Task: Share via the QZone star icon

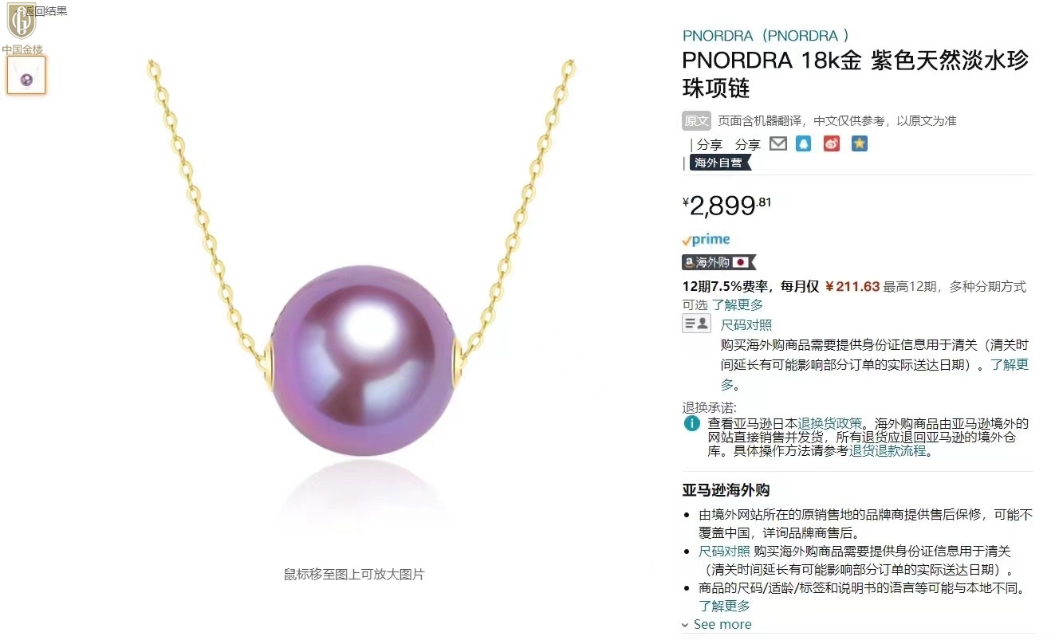Action: (859, 143)
